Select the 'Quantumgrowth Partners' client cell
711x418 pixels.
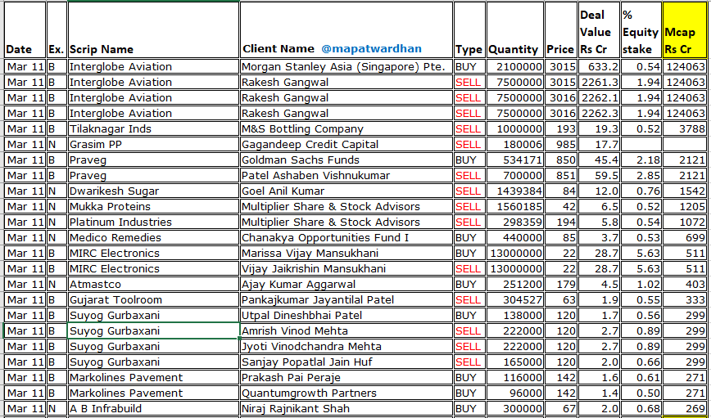(x=346, y=393)
